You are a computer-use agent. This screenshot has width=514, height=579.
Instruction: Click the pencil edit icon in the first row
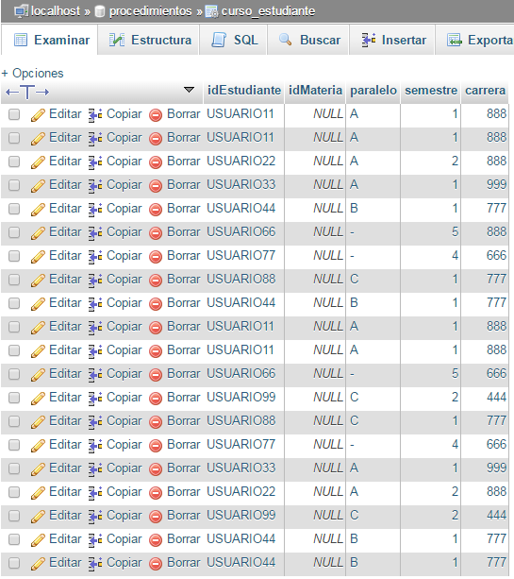pyautogui.click(x=38, y=115)
